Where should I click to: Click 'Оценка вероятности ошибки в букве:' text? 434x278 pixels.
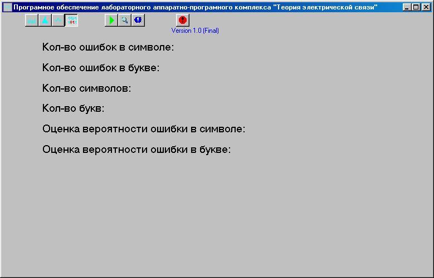(x=136, y=150)
